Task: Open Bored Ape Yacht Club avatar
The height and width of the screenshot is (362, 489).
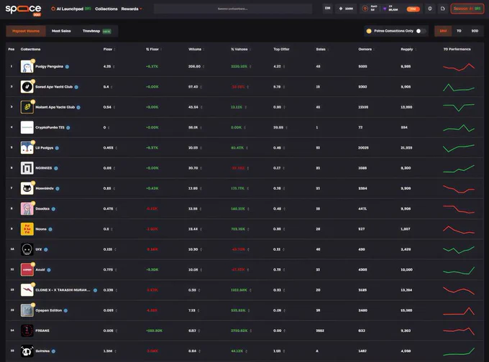Action: coord(27,87)
